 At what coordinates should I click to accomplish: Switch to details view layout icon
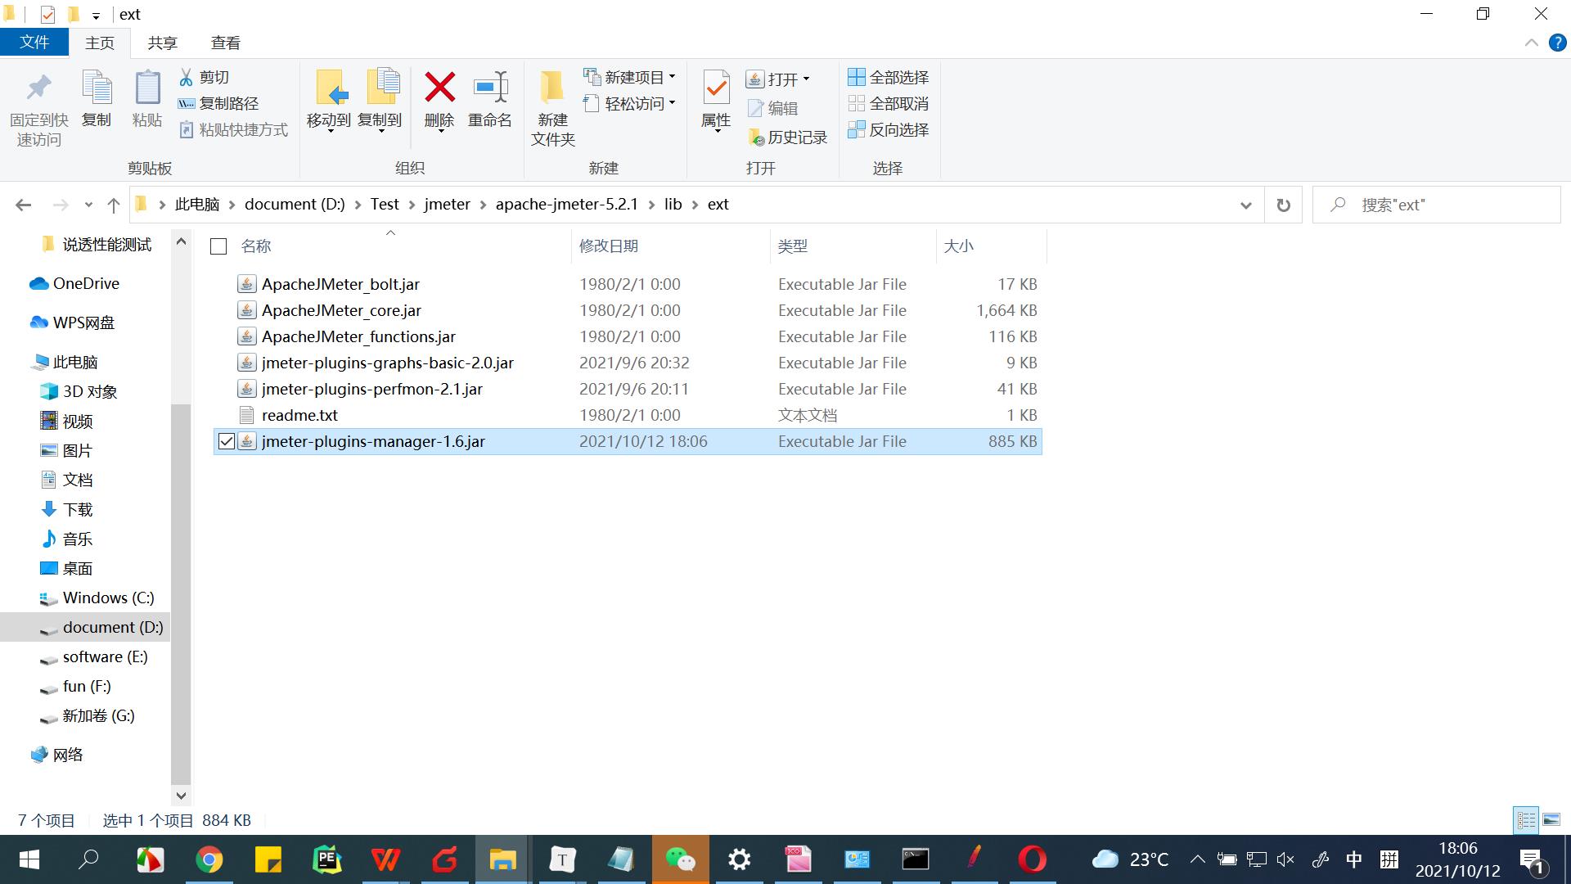[x=1526, y=819]
